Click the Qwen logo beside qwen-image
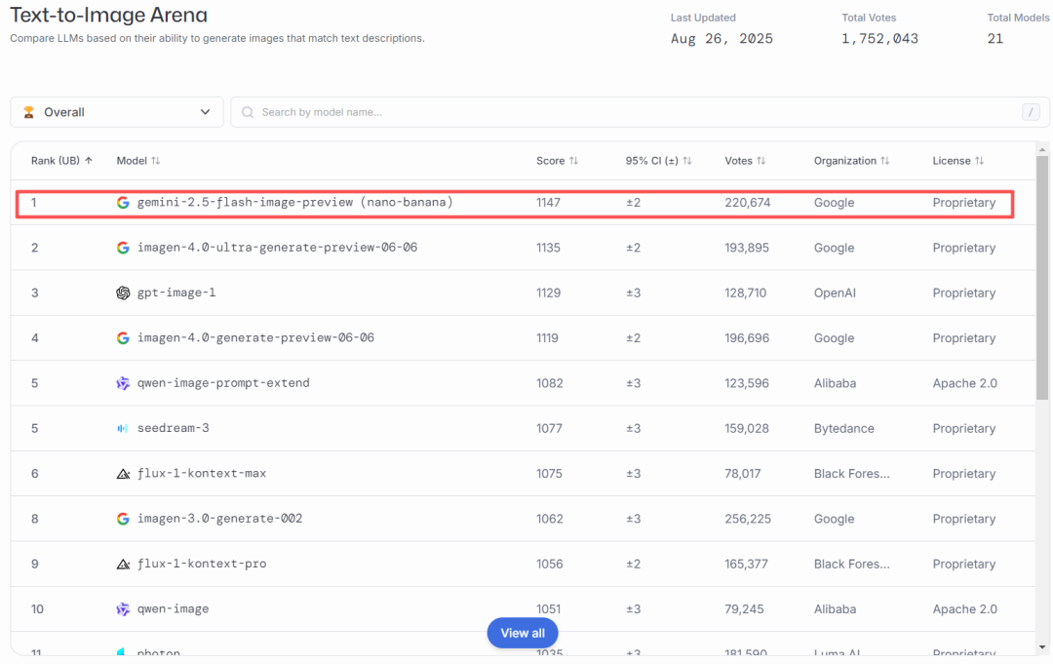Image resolution: width=1053 pixels, height=664 pixels. point(123,609)
